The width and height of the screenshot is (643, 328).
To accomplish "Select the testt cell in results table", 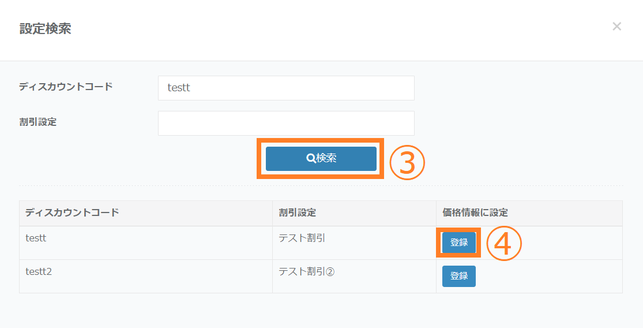I will pos(36,237).
